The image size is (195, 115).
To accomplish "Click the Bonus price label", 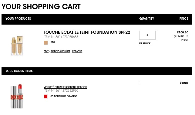I will click(x=184, y=83).
